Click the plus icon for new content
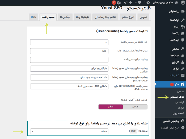This screenshot has height=139, width=186. tap(130, 3)
